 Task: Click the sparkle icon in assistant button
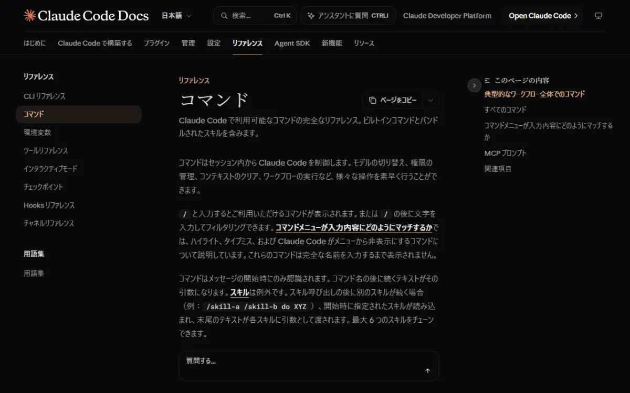coord(311,16)
